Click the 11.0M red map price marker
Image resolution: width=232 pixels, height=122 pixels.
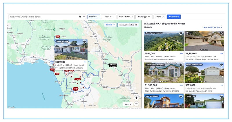pos(52,70)
